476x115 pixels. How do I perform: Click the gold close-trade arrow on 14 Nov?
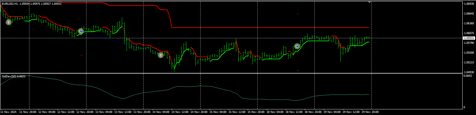click(160, 55)
